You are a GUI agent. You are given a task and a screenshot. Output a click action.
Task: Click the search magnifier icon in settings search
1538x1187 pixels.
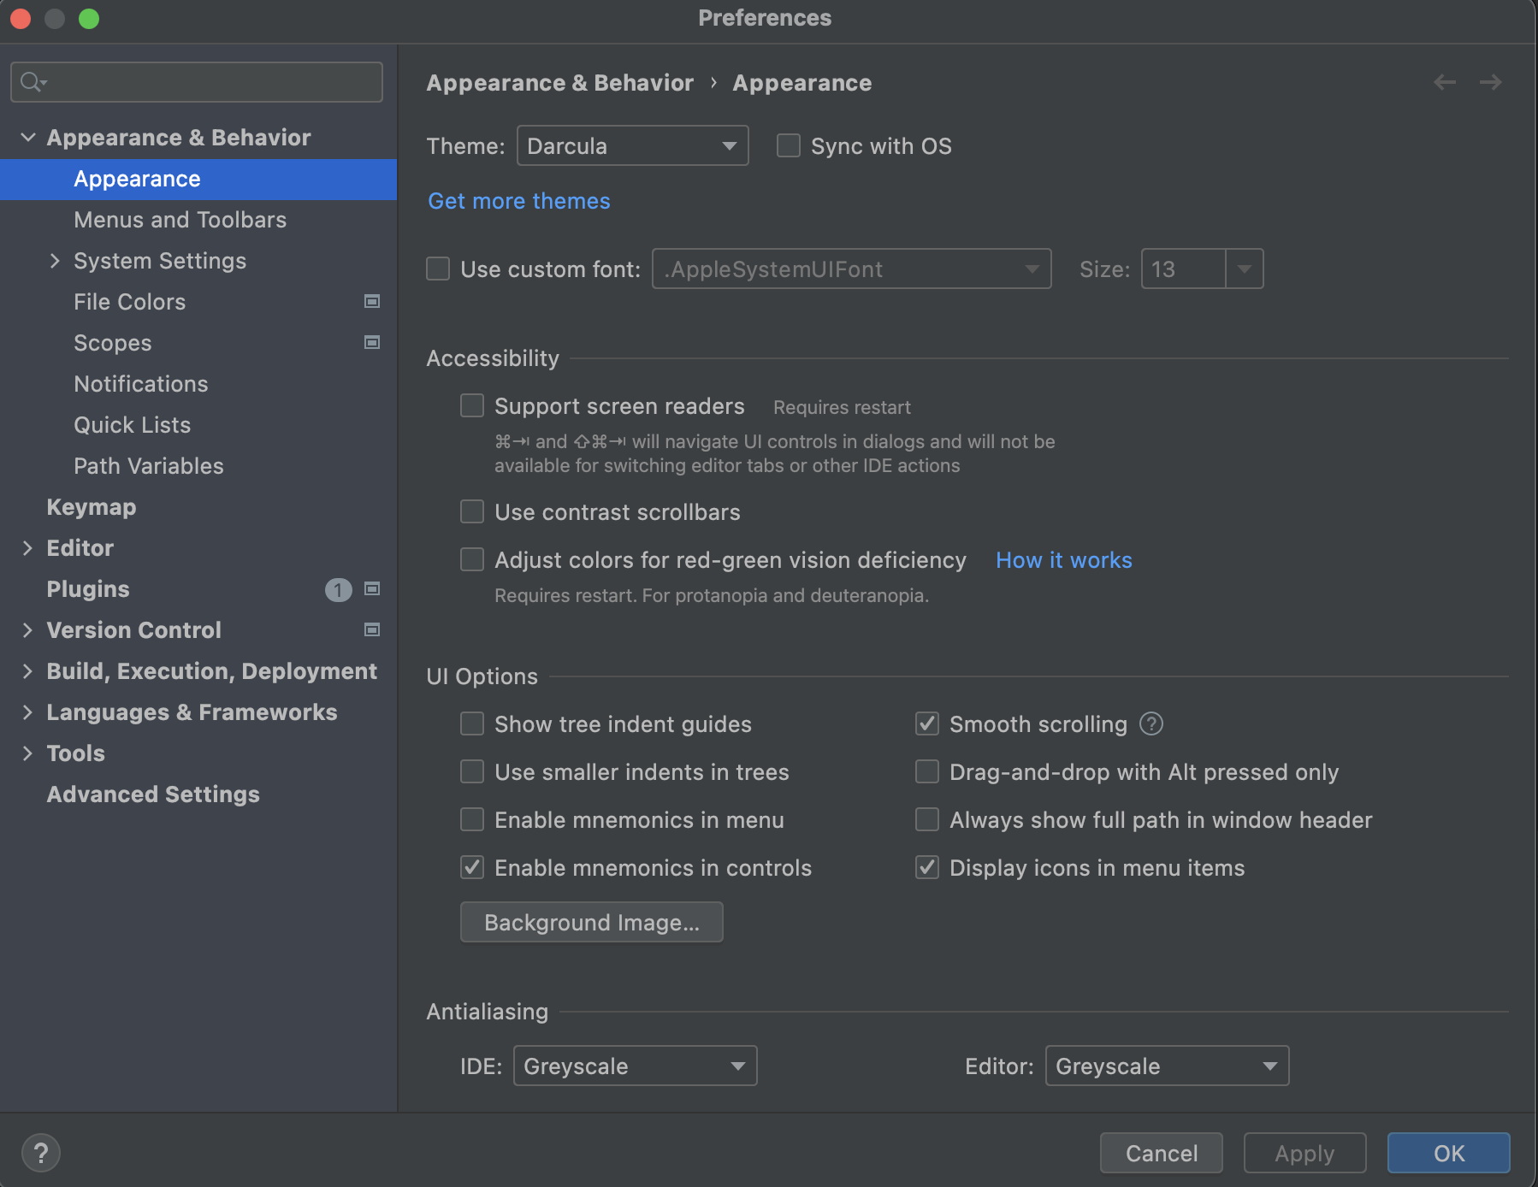pos(33,82)
